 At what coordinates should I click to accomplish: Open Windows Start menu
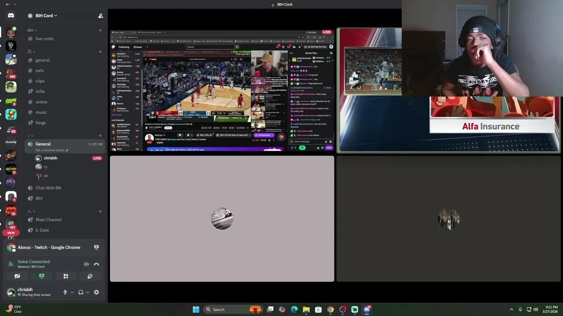click(x=196, y=309)
